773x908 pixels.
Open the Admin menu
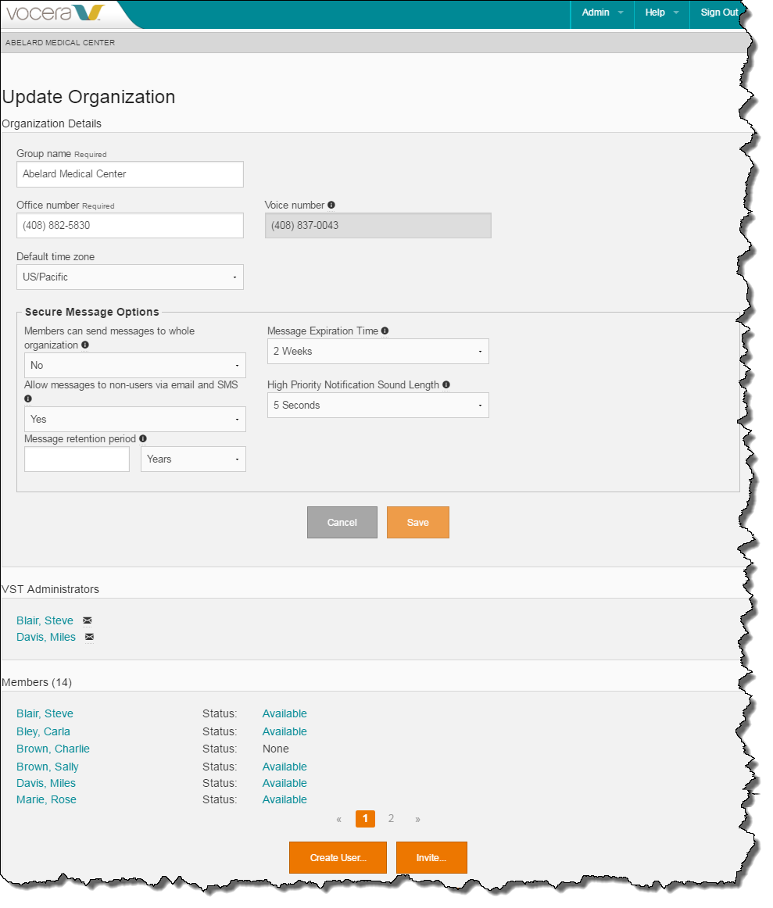(602, 13)
